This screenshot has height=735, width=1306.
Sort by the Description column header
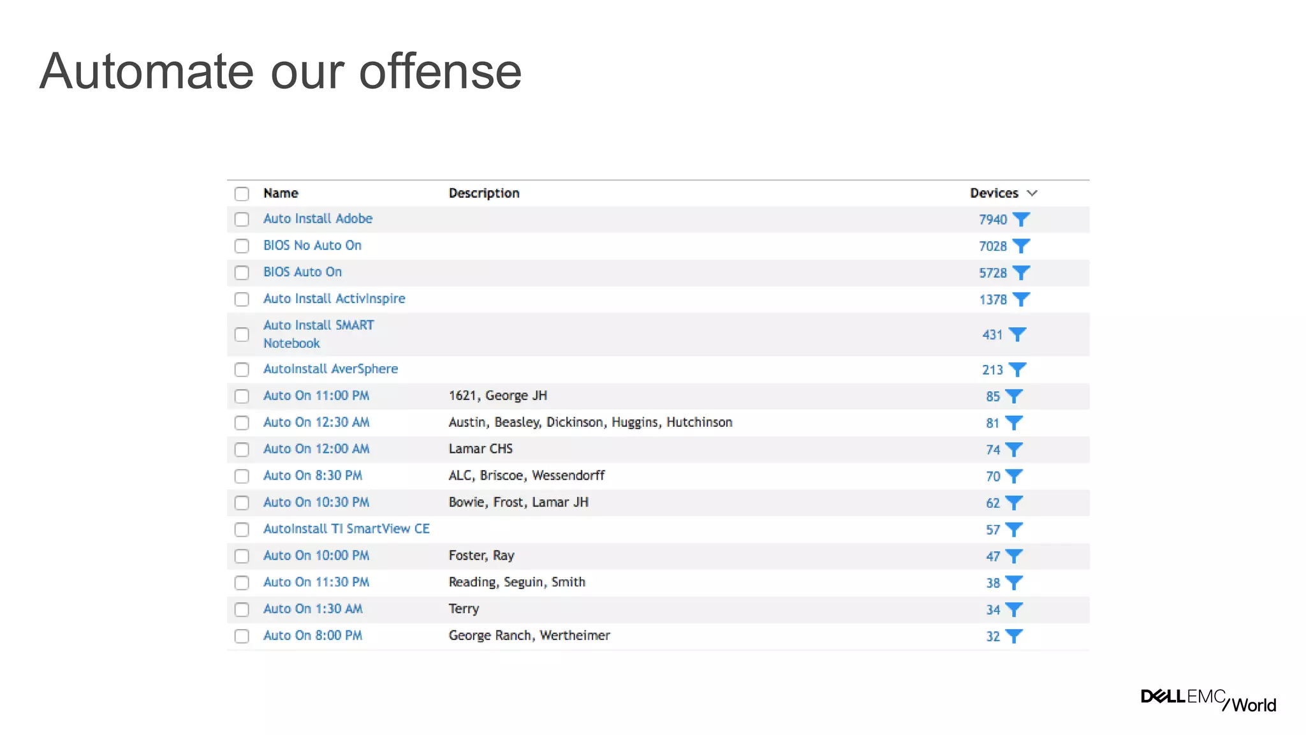pyautogui.click(x=484, y=193)
